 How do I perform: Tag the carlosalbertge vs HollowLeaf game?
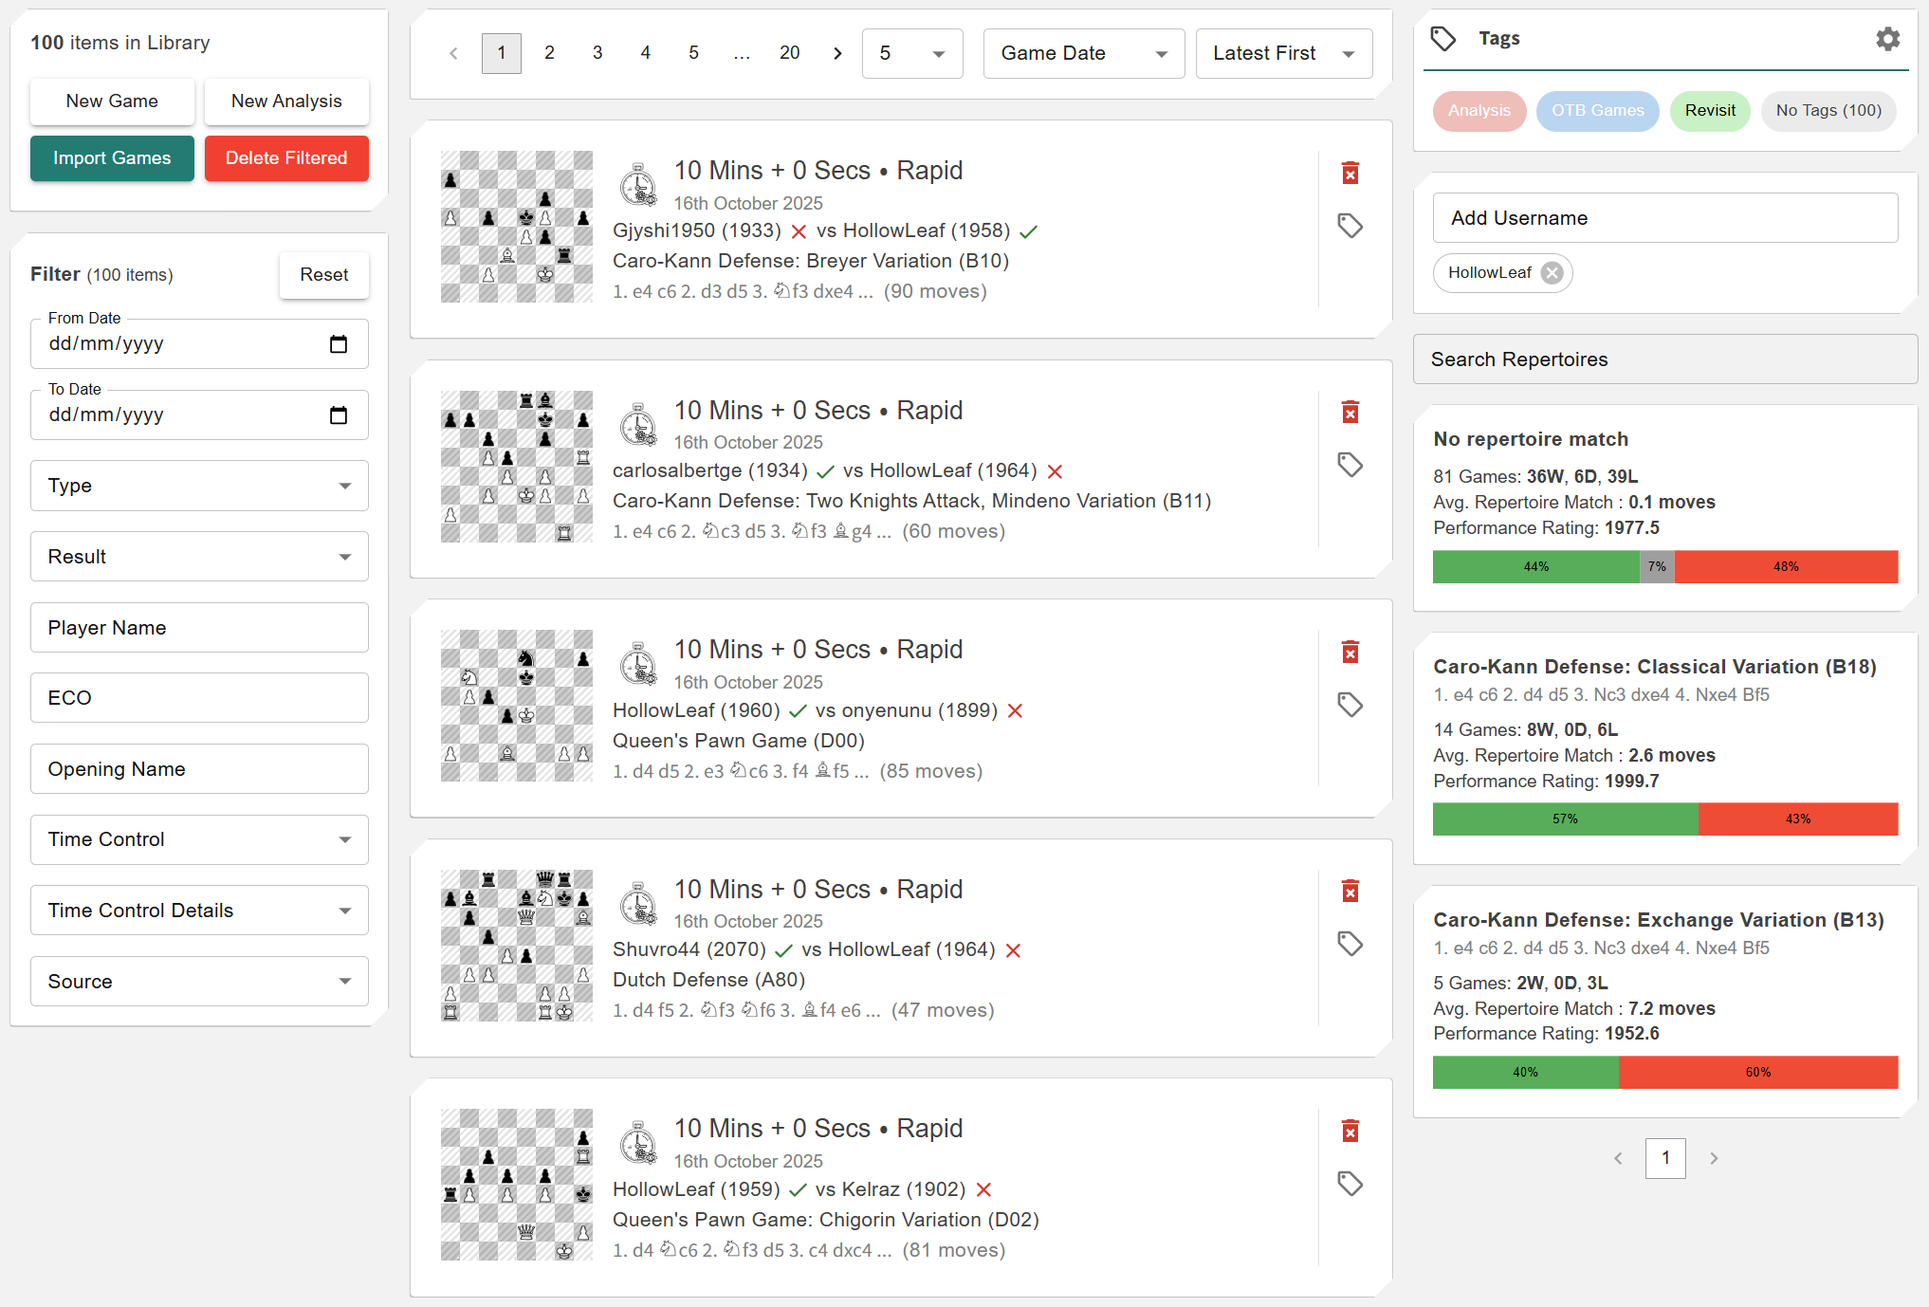(1350, 465)
